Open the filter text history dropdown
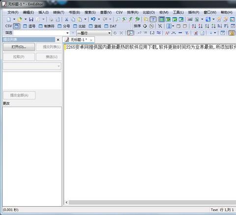Viewport: 236px width, 215px height. [67, 33]
